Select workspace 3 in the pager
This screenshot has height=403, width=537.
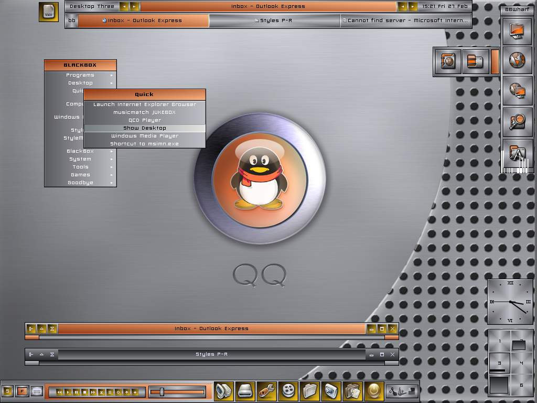[500, 363]
